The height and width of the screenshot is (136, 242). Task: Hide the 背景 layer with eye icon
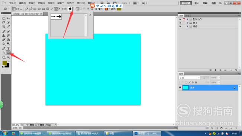[180, 88]
